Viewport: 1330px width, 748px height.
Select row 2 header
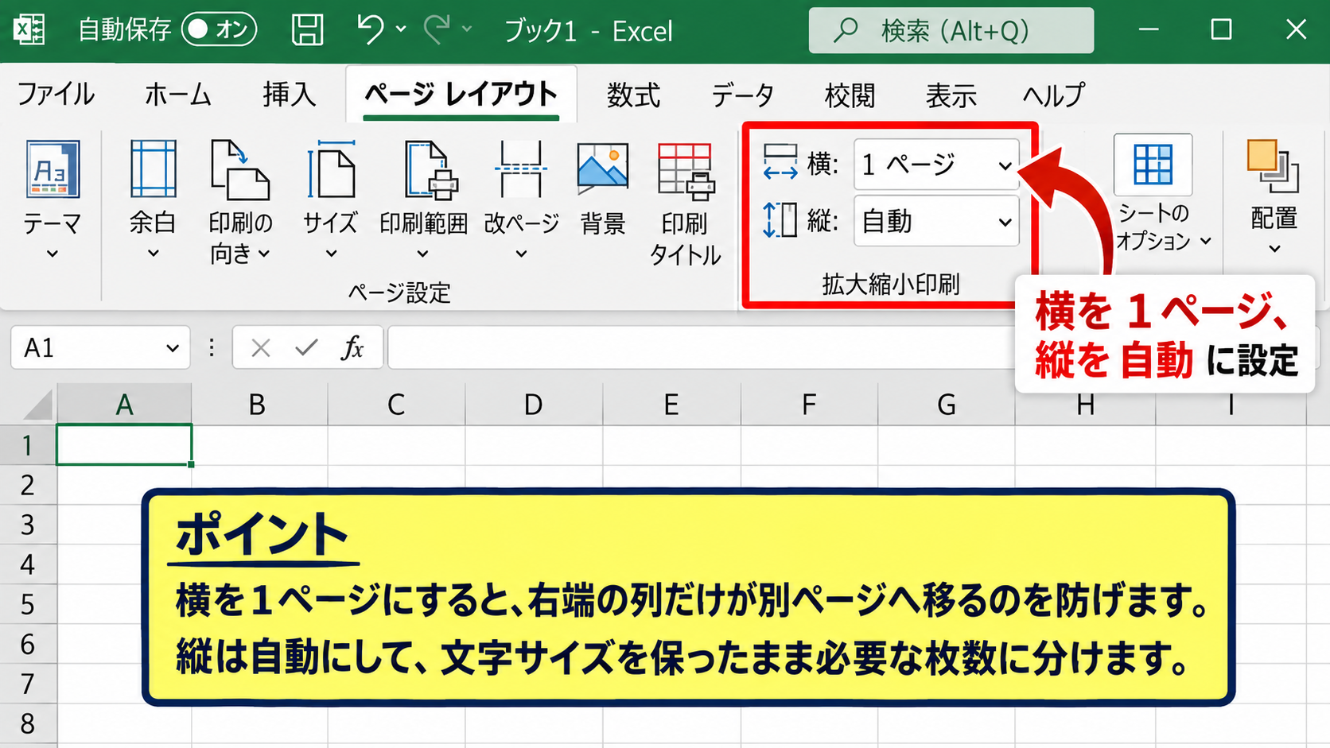pos(28,485)
